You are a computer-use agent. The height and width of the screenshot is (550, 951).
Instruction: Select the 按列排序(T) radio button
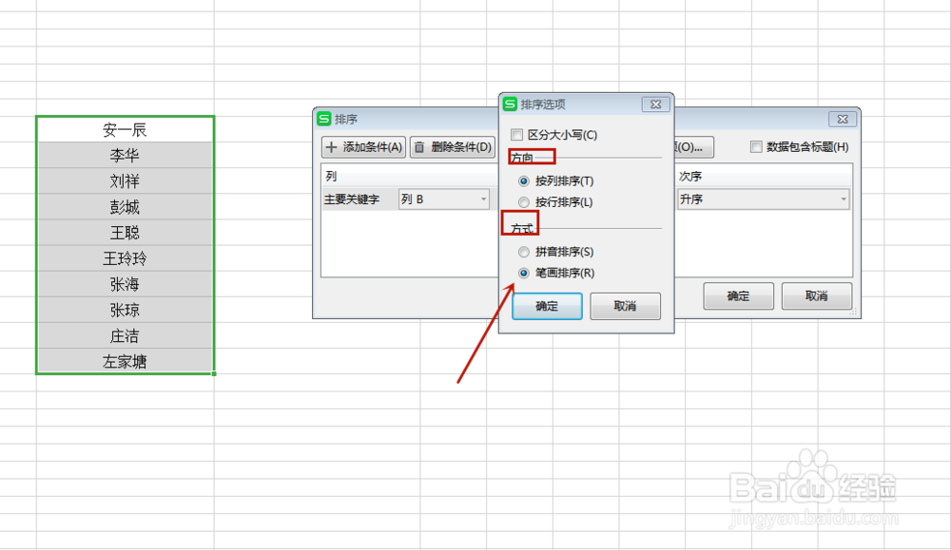coord(524,180)
